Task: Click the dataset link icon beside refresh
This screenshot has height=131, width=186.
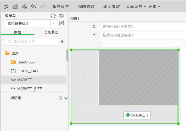Action: (x=61, y=16)
